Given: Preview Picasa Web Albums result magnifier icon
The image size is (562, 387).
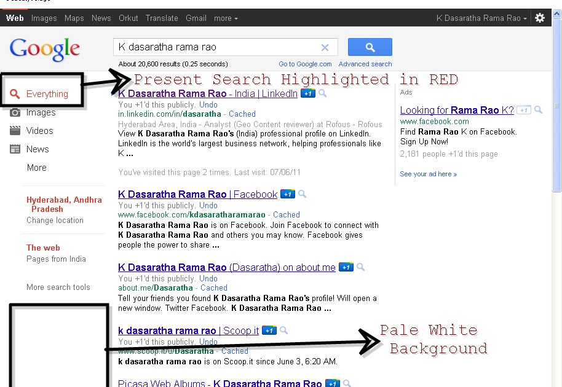Looking at the screenshot, I should [x=347, y=383].
